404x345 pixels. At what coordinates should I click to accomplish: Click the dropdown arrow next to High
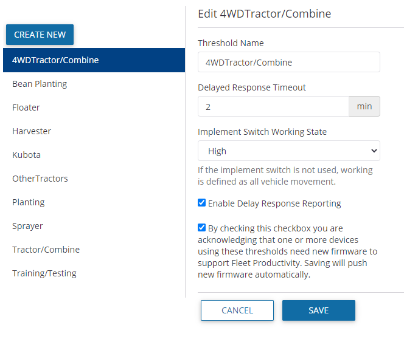373,151
